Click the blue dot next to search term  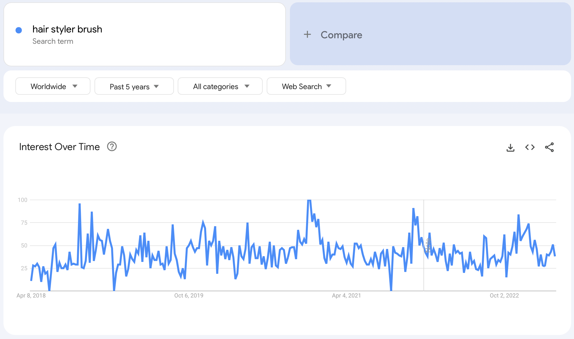[x=19, y=30]
